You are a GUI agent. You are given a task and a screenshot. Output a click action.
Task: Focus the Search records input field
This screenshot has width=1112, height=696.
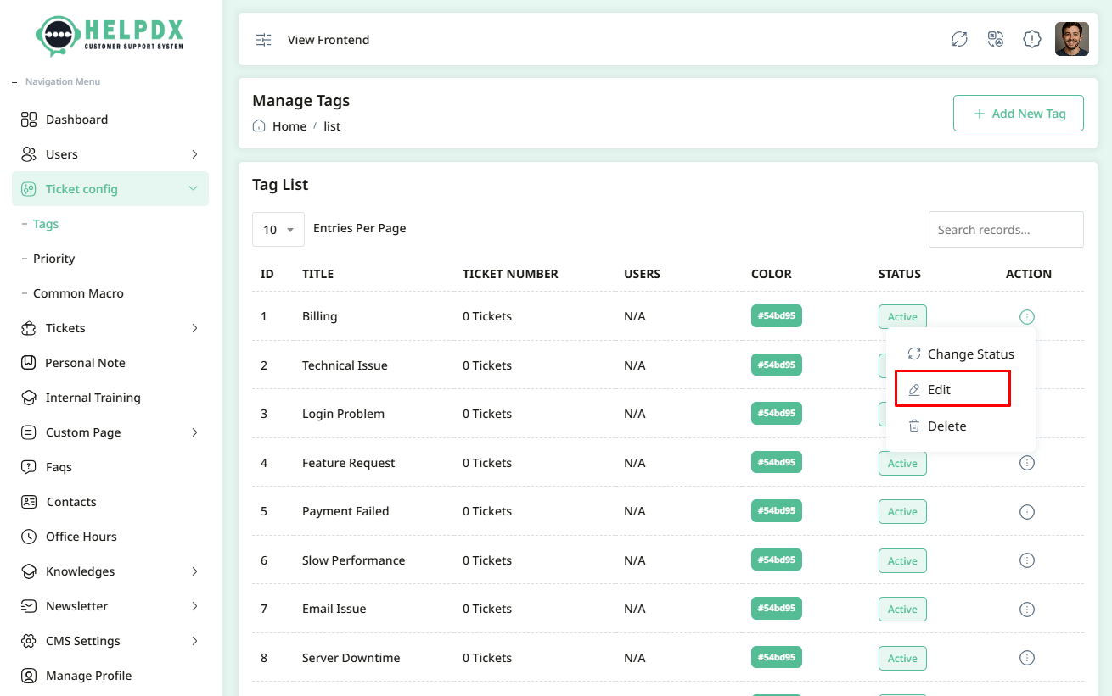pyautogui.click(x=1006, y=229)
